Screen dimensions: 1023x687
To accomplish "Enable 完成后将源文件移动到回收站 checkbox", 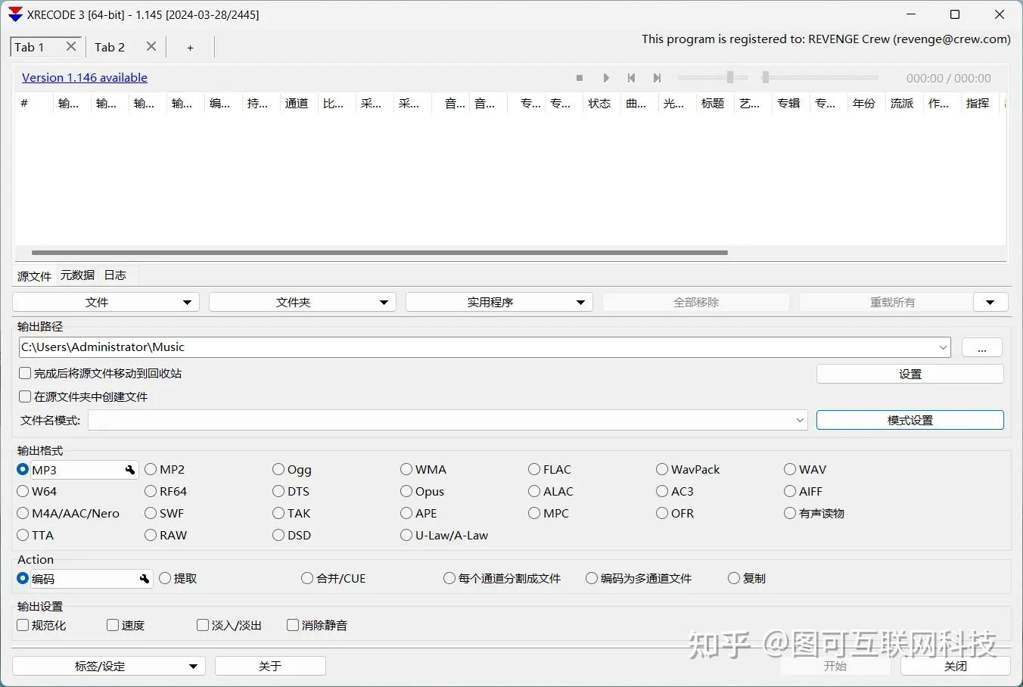I will (x=25, y=373).
